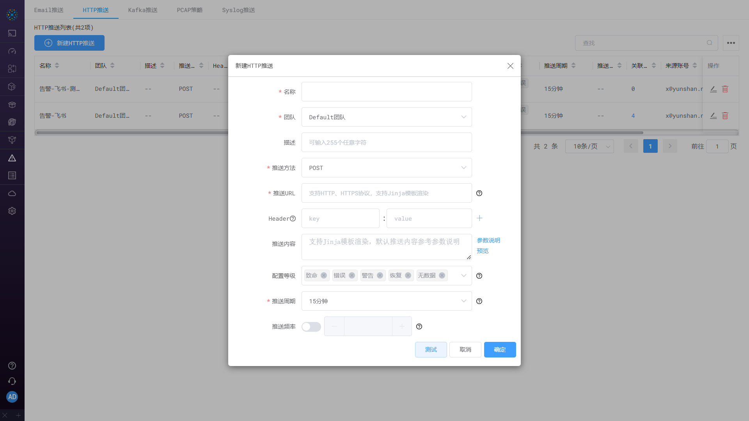Click the 名称 input field in dialog
The width and height of the screenshot is (749, 421).
coord(386,92)
